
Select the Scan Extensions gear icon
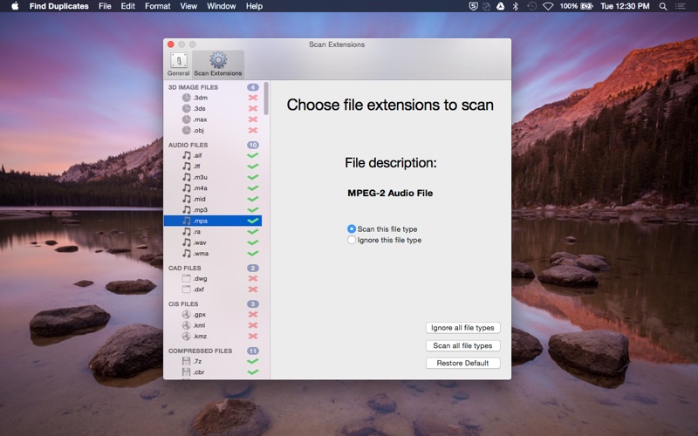[218, 61]
